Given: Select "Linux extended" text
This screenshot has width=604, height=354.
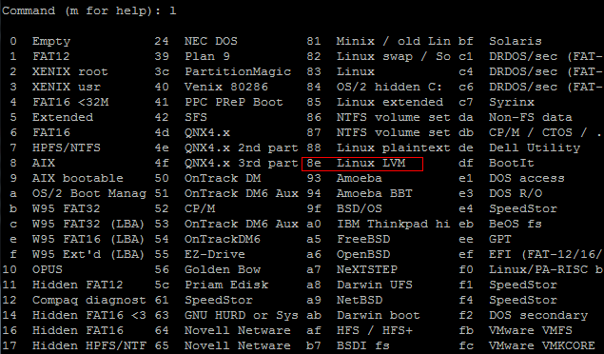Looking at the screenshot, I should pyautogui.click(x=389, y=102).
